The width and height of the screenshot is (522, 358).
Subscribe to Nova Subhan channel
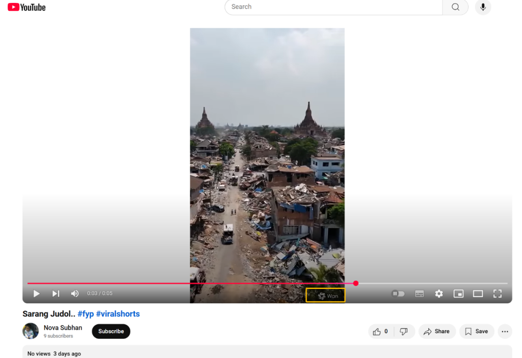tap(111, 331)
